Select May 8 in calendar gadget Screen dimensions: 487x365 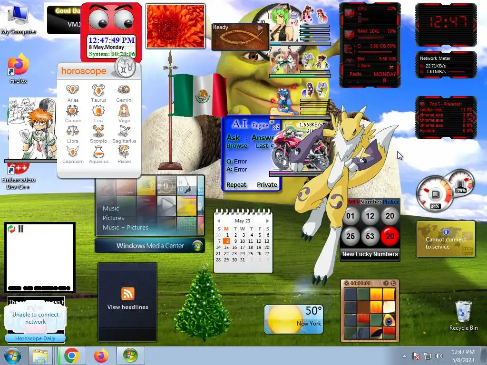pyautogui.click(x=227, y=241)
